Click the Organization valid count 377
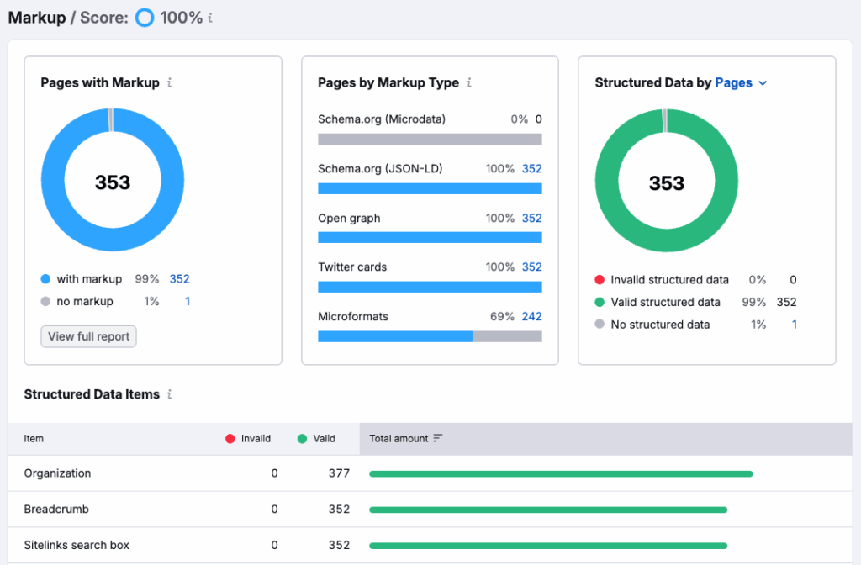Image resolution: width=861 pixels, height=565 pixels. pos(340,473)
